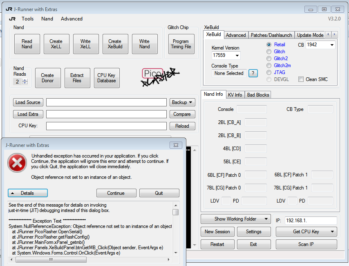The height and width of the screenshot is (266, 349).
Task: Switch to the Update Mode tab
Action: coord(310,35)
